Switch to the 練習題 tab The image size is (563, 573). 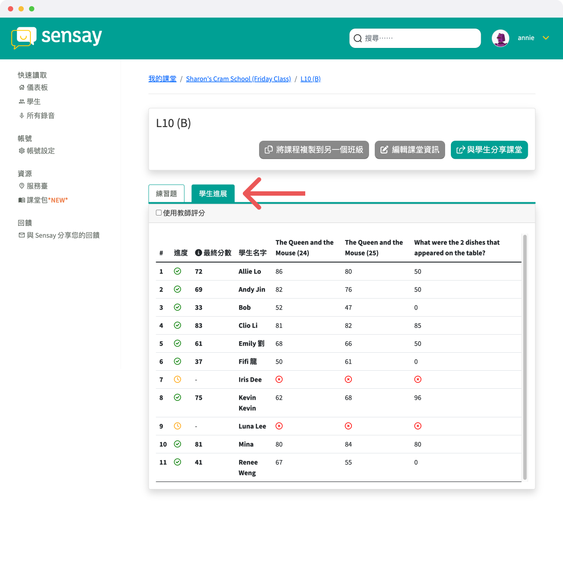pos(167,193)
